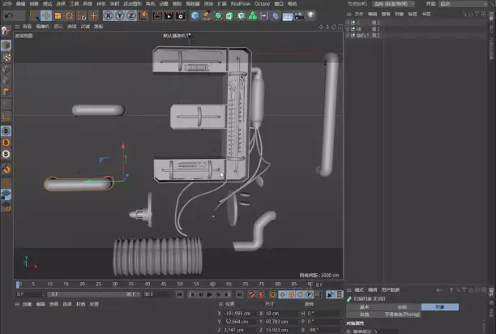Select the 空白.1 object in manager
Viewport: 496px width, 334px height.
pos(362,36)
